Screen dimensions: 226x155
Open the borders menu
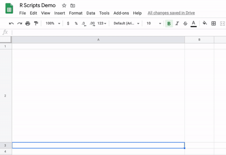point(214,23)
